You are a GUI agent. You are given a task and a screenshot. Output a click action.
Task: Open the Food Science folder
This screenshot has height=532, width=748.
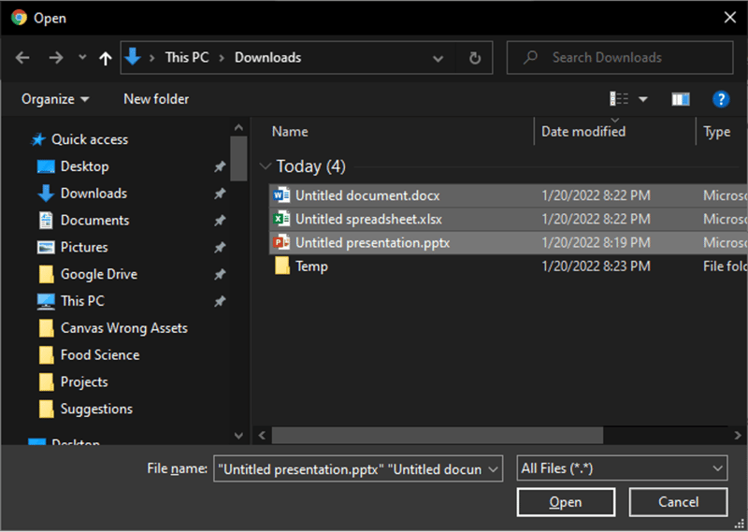pyautogui.click(x=100, y=355)
